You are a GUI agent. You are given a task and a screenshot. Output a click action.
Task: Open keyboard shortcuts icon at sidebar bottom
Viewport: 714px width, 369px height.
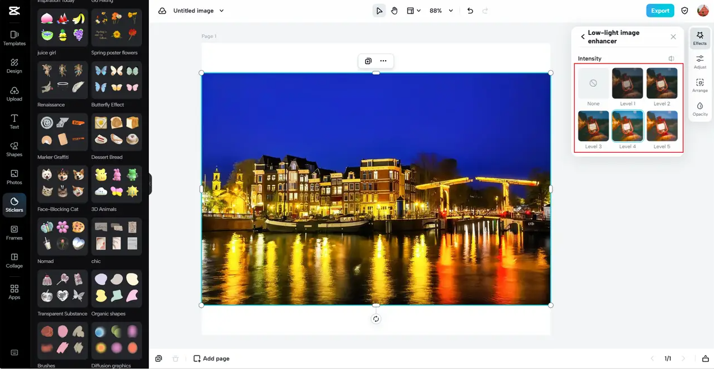coord(14,353)
